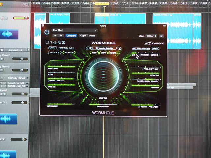Click the central Warp Tilt orb
This screenshot has width=211, height=158.
(x=104, y=76)
